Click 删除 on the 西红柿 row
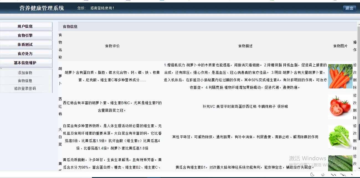 354,114
